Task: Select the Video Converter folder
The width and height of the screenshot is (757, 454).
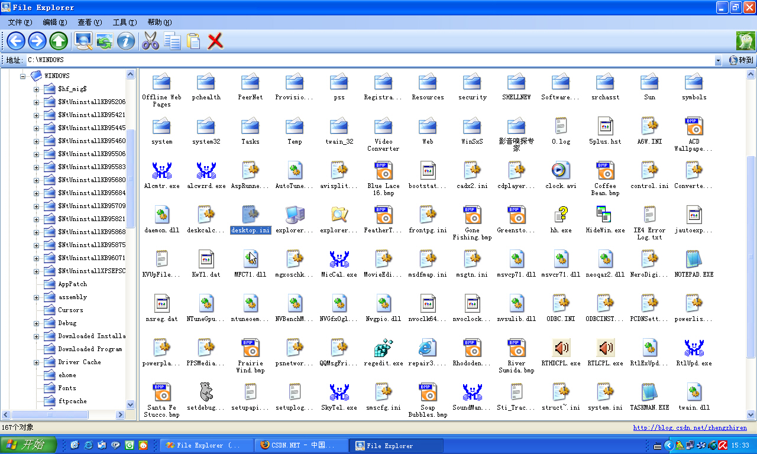Action: click(383, 126)
